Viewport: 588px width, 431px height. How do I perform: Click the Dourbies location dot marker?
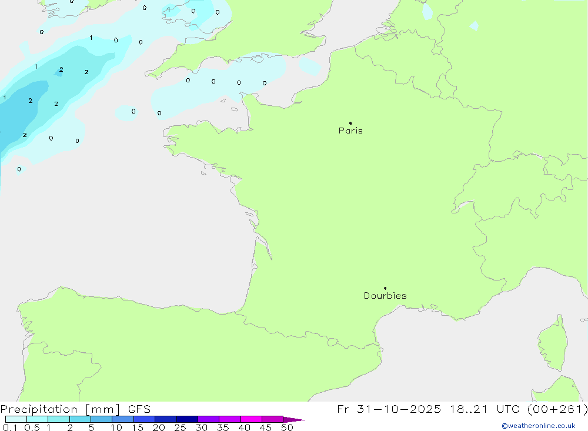tap(385, 288)
